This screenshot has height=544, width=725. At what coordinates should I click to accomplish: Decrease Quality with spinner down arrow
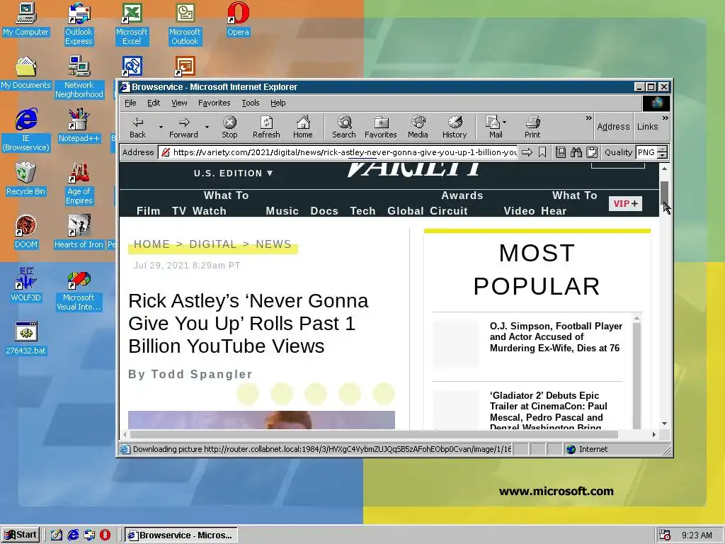(662, 155)
